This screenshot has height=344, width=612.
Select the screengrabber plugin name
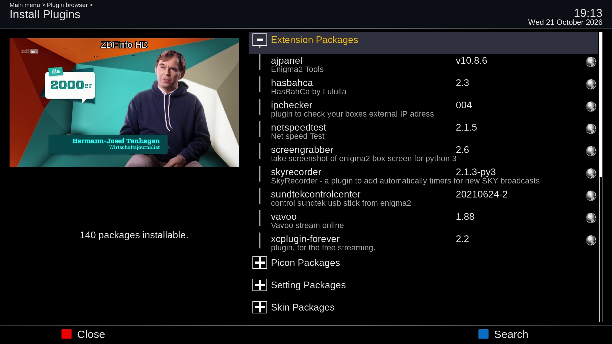[302, 150]
